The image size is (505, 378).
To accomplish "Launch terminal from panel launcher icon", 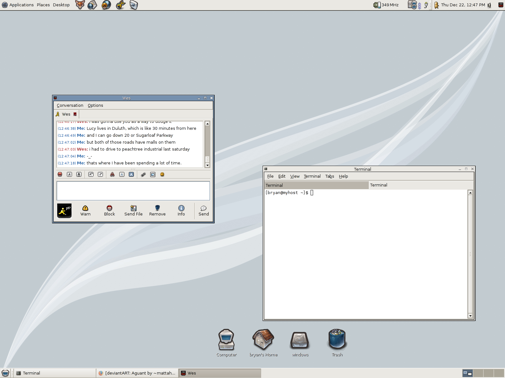I will click(x=134, y=5).
